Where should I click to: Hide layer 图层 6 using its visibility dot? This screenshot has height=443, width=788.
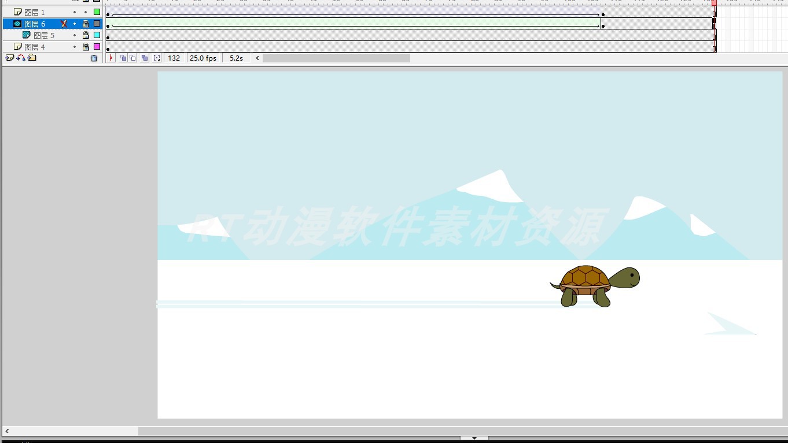pos(75,24)
